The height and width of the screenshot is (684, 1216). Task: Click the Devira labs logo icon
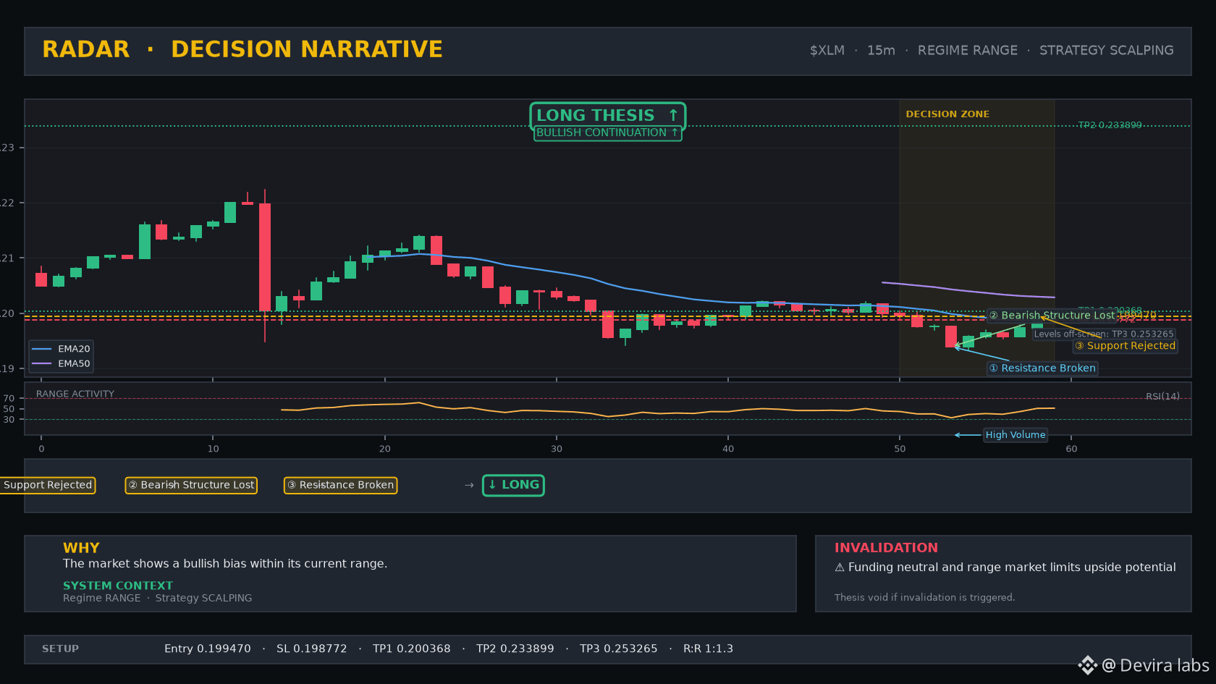pyautogui.click(x=1087, y=665)
